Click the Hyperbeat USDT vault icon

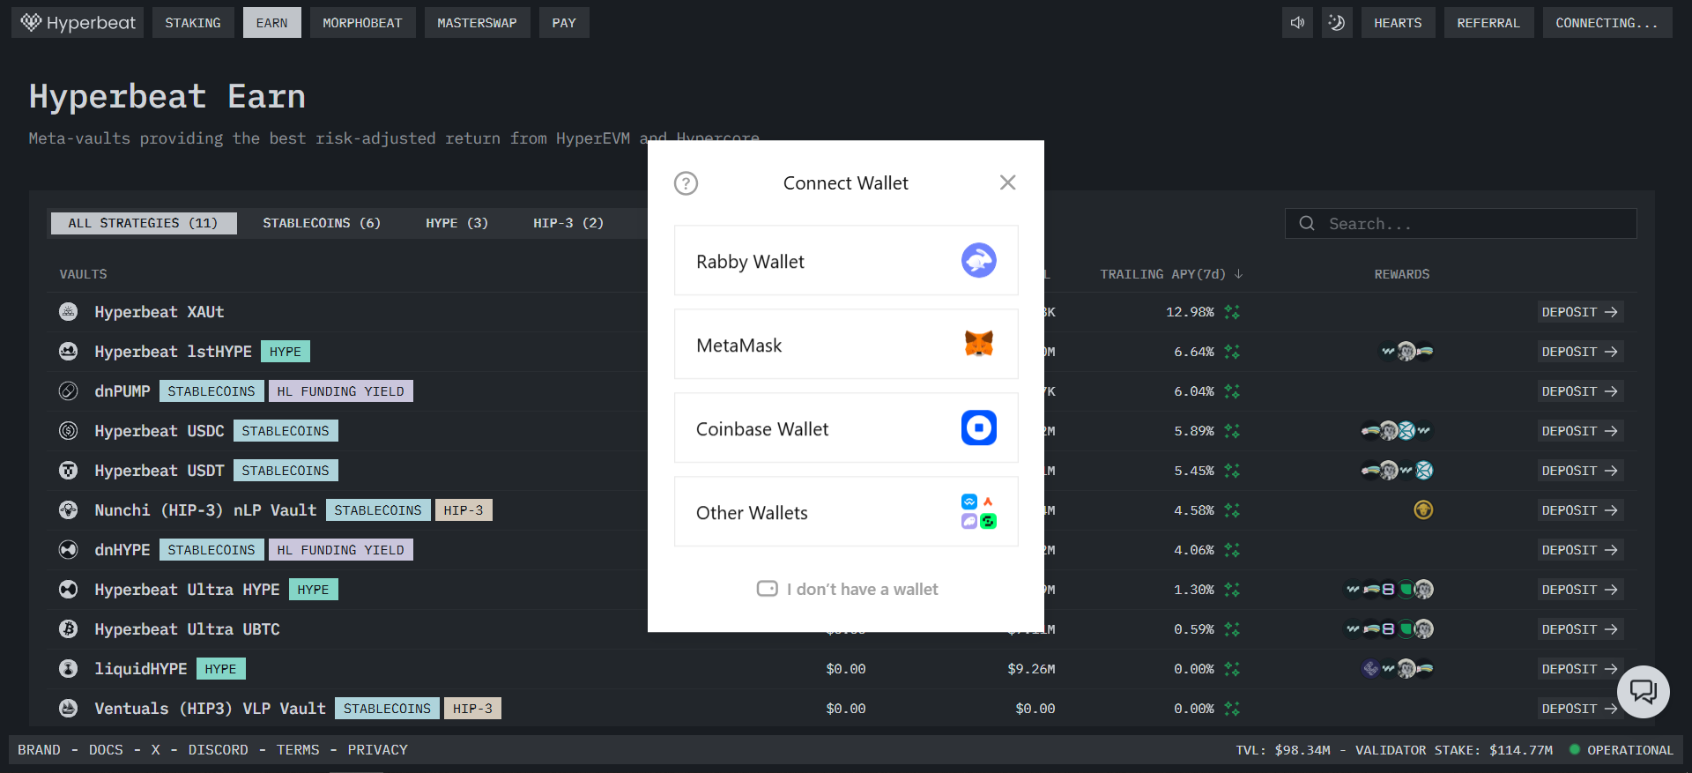point(68,470)
